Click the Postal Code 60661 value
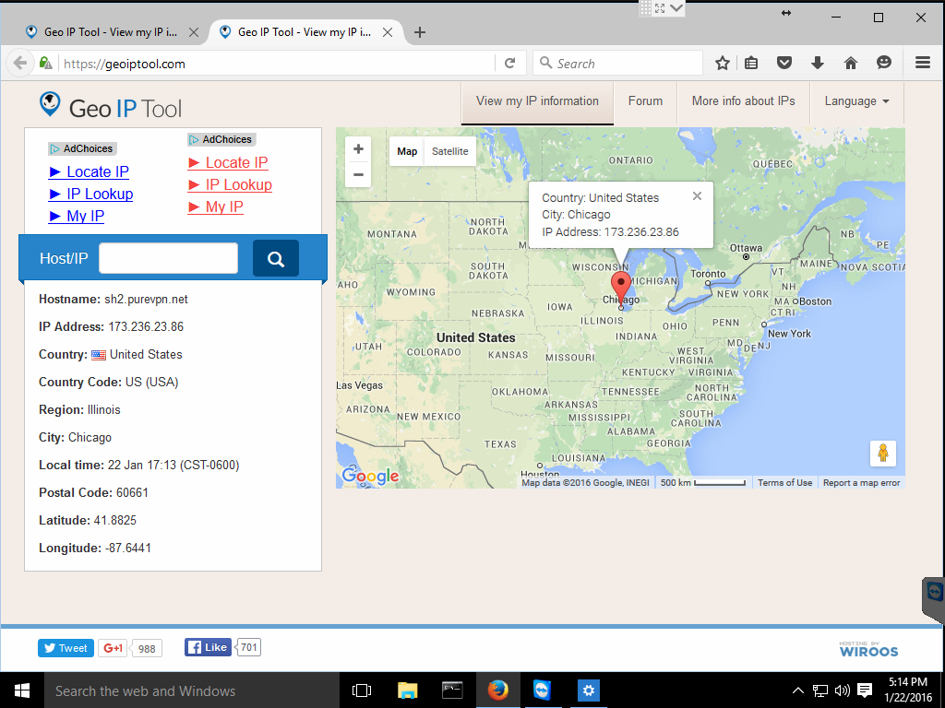The width and height of the screenshot is (945, 708). [132, 492]
